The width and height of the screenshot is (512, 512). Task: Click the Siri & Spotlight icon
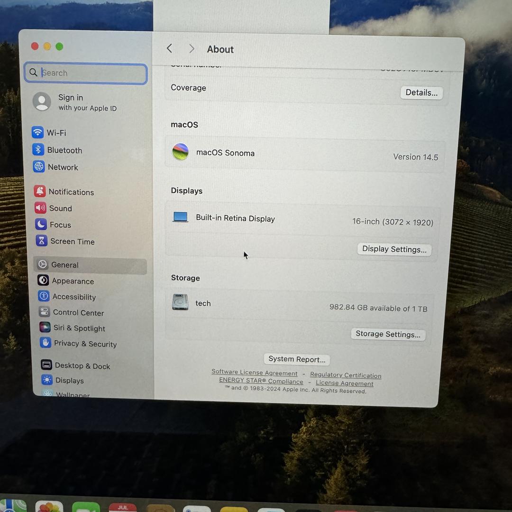(45, 327)
